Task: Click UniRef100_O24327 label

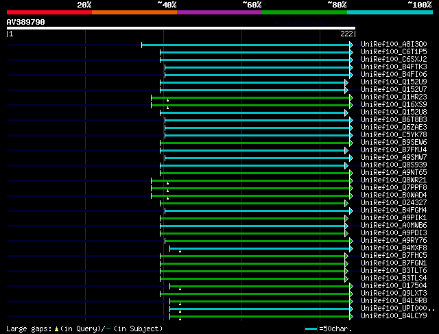Action: (394, 203)
